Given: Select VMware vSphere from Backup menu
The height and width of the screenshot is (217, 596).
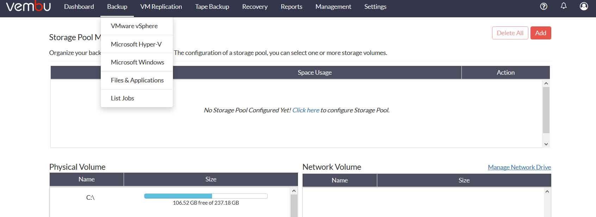Looking at the screenshot, I should [134, 26].
